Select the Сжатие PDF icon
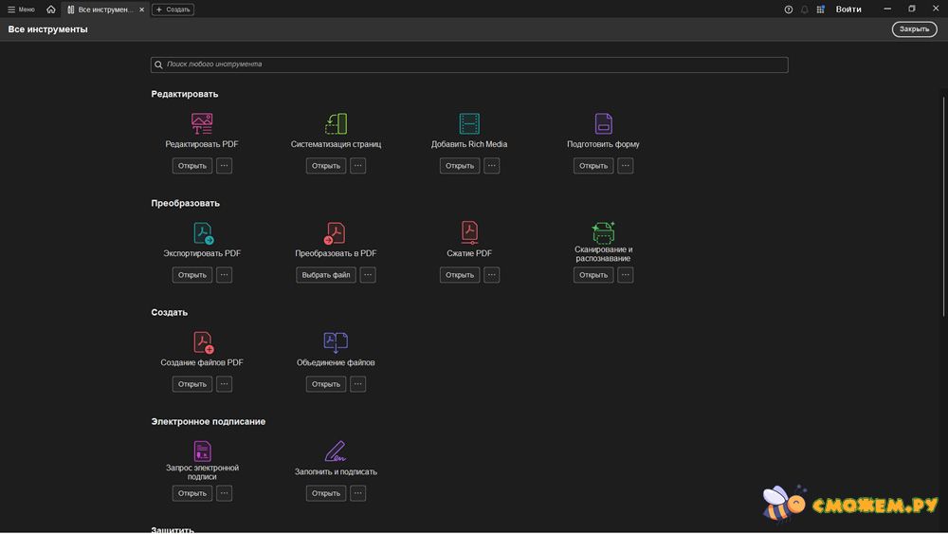Screen dimensions: 948x534 469,232
